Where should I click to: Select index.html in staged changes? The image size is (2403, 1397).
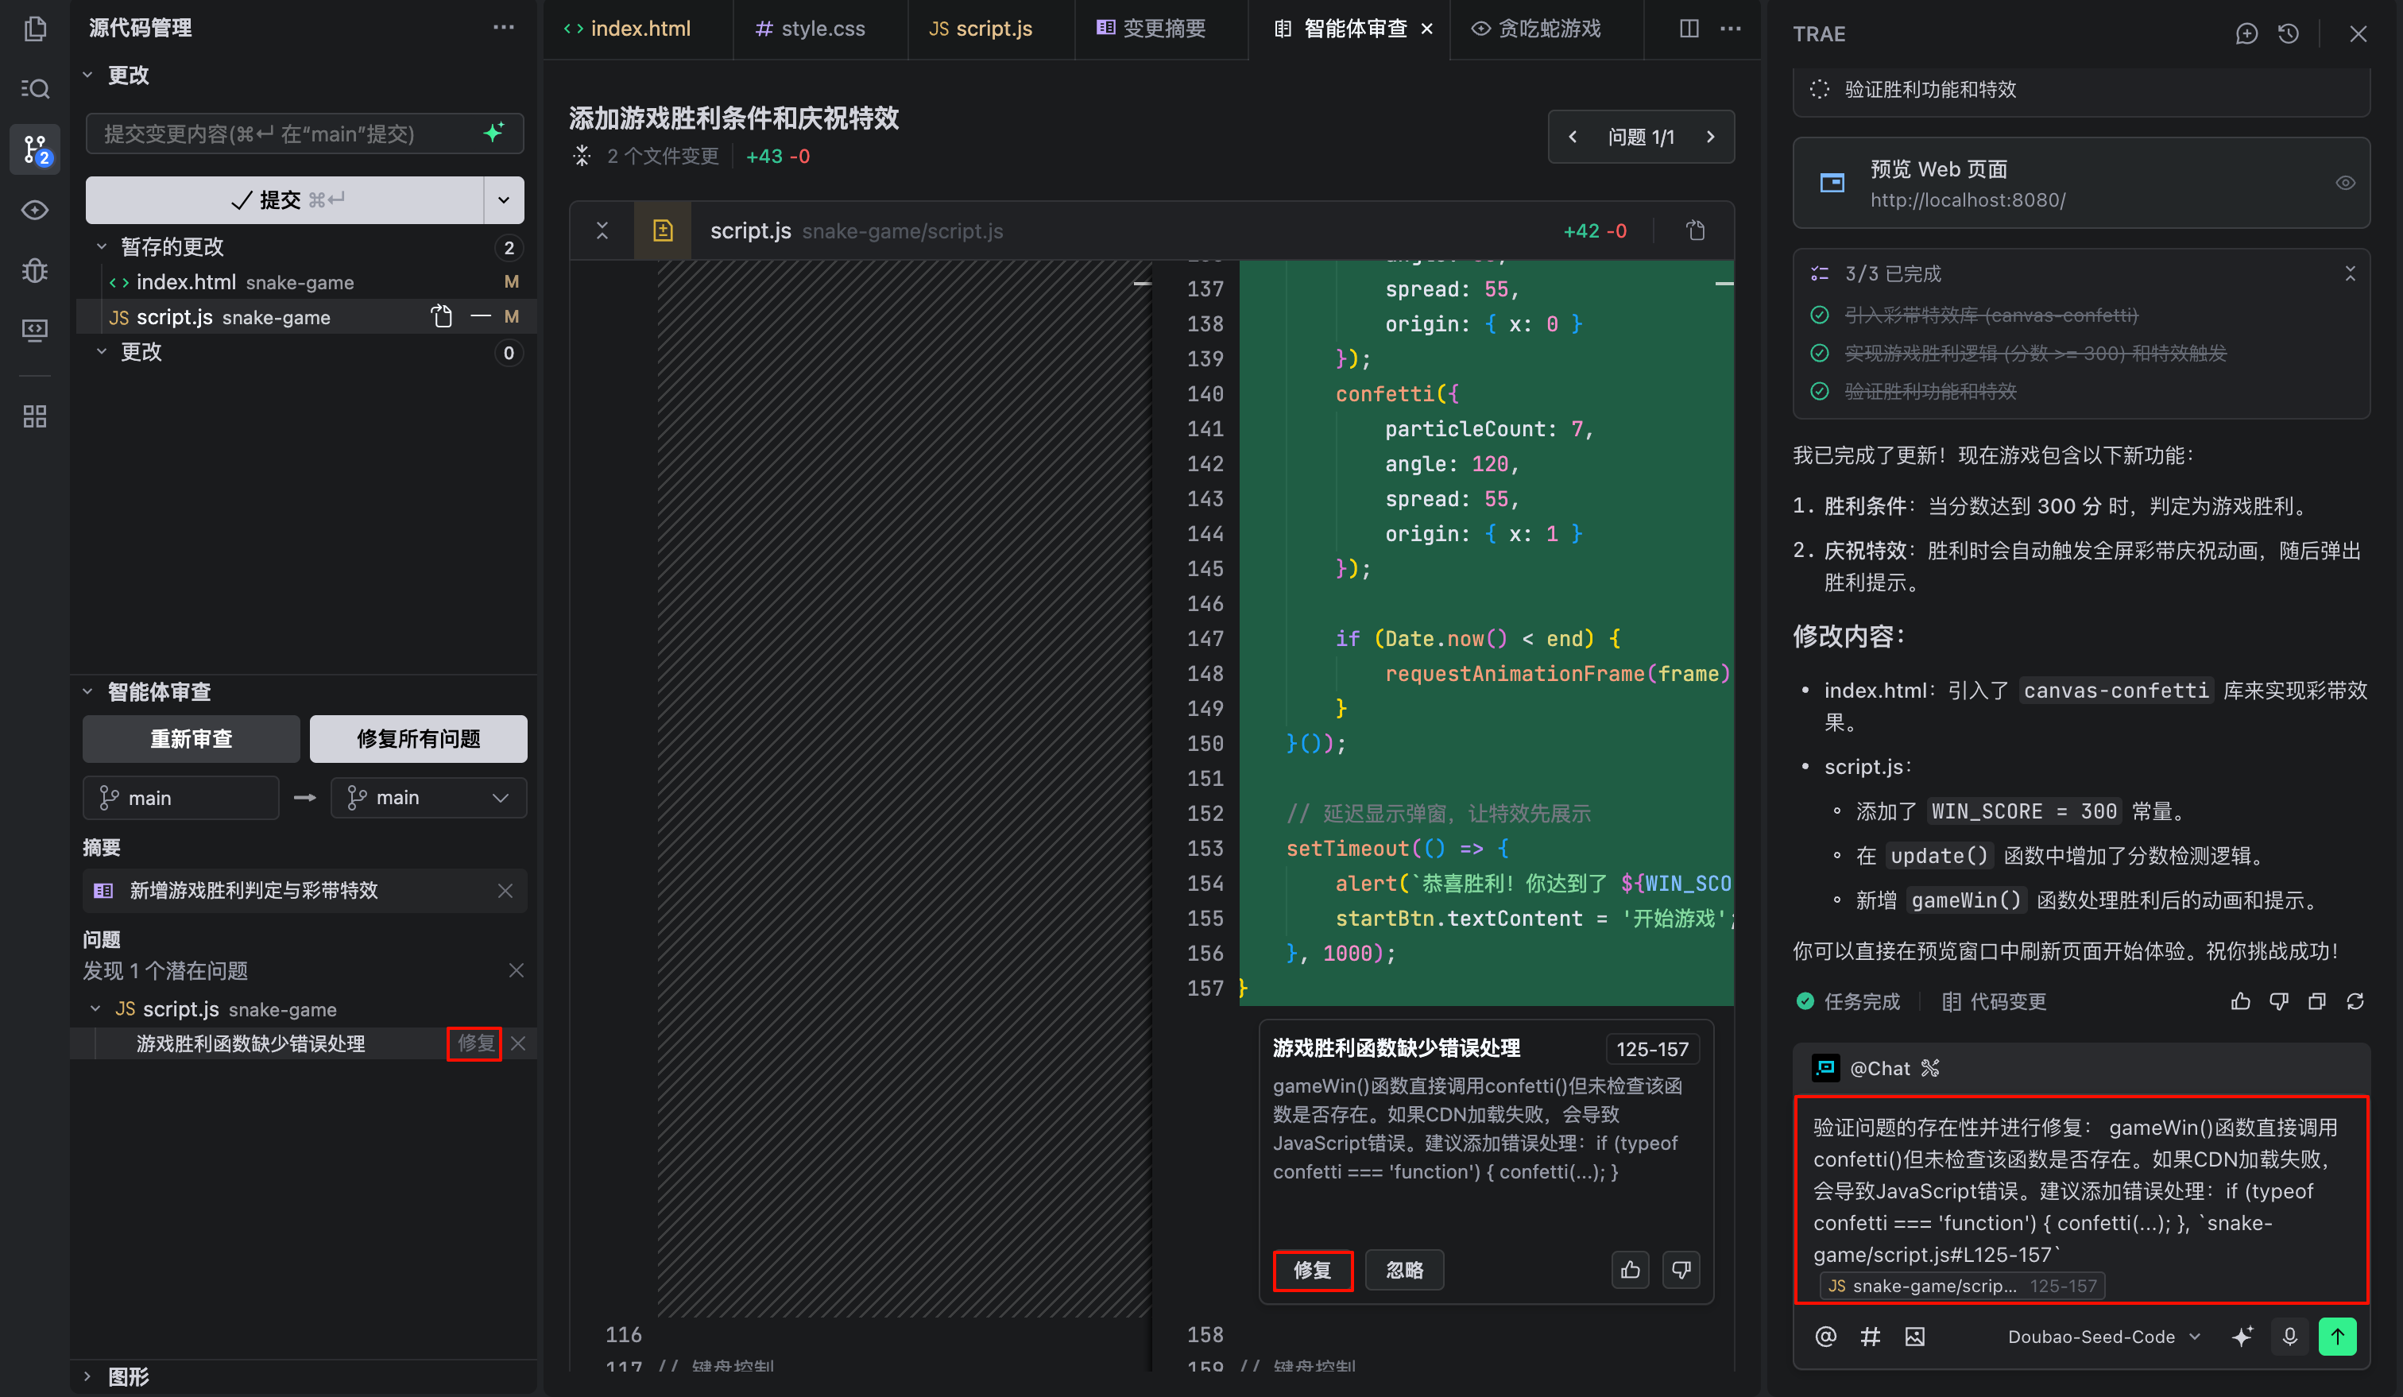pyautogui.click(x=304, y=281)
